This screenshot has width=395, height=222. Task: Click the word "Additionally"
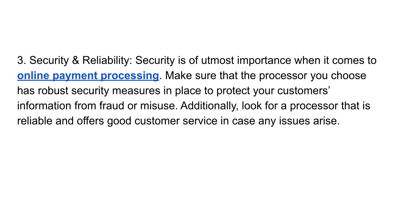point(209,106)
